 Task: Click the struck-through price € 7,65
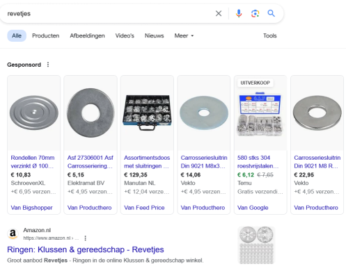(x=265, y=174)
